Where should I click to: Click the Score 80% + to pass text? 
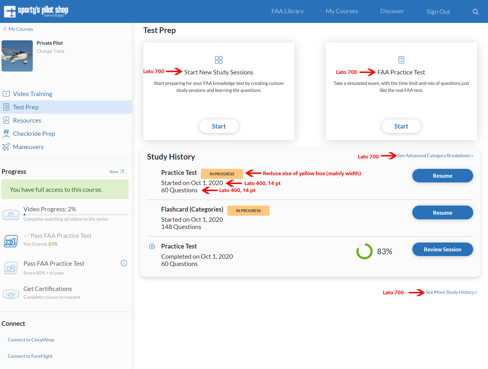coord(43,273)
